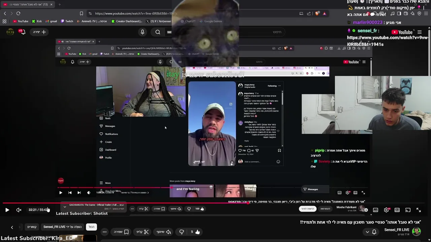431x242 pixels.
Task: Save the maya.leevy post with bookmark icon
Action: pos(279,151)
